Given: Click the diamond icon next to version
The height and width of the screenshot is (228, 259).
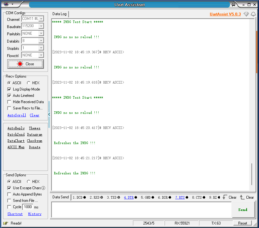Looking at the screenshot, I should (246, 14).
